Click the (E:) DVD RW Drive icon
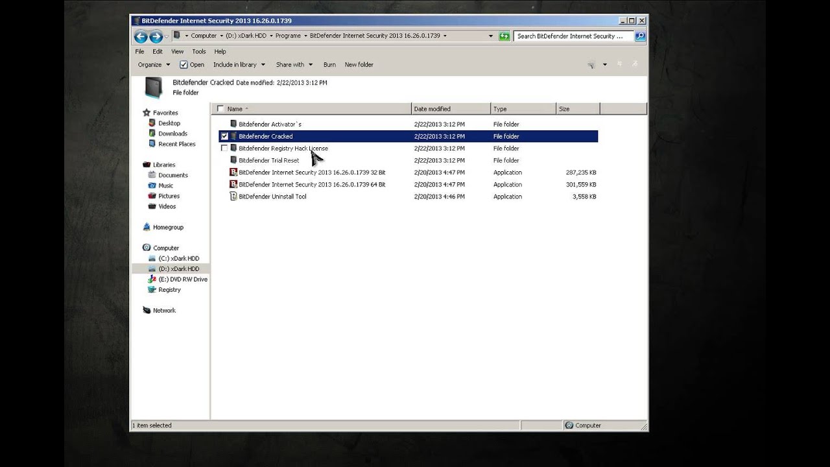The height and width of the screenshot is (467, 830). click(x=152, y=279)
